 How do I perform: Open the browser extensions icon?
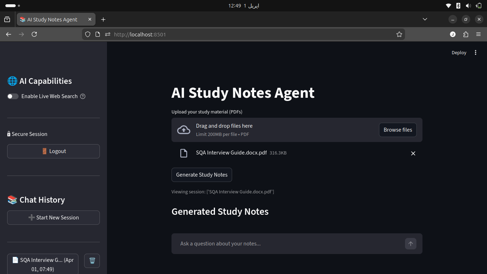[x=466, y=34]
